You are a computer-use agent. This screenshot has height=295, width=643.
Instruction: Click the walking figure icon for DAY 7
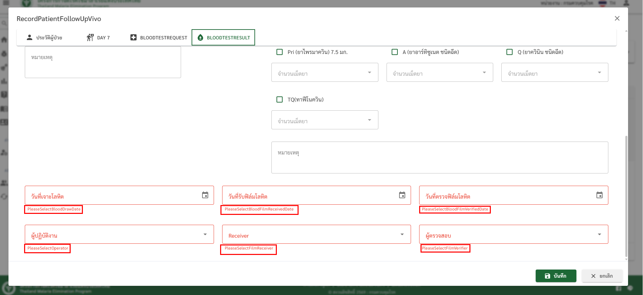coord(90,37)
